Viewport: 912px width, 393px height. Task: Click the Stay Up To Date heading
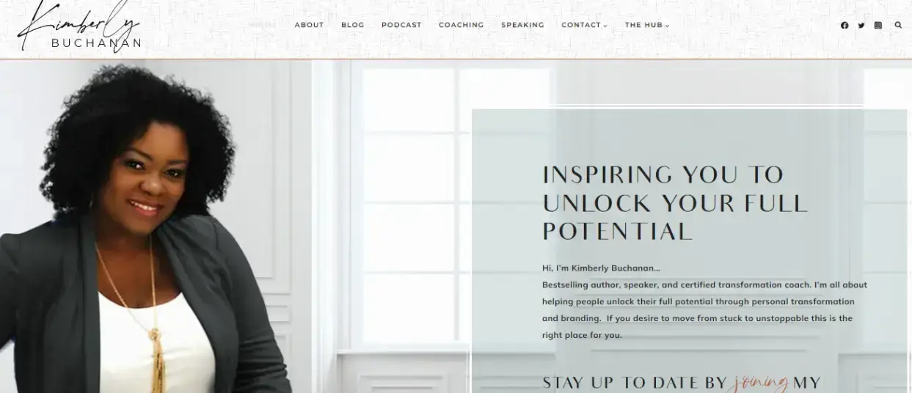tap(682, 382)
